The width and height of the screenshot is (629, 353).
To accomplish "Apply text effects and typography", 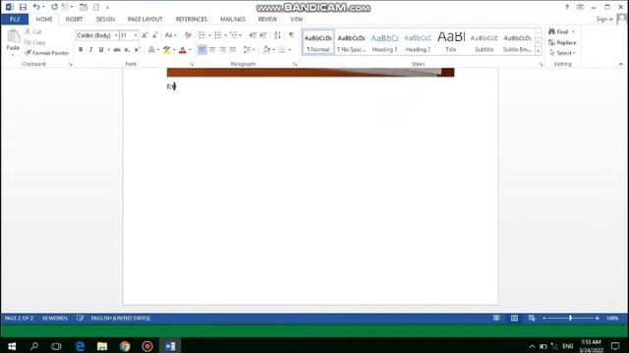I will [151, 50].
